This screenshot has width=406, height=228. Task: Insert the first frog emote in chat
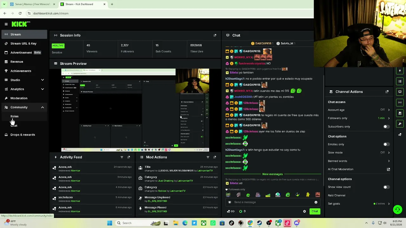click(228, 195)
